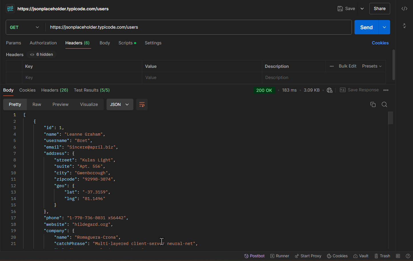
Task: Click the header Key input field
Action: click(82, 78)
